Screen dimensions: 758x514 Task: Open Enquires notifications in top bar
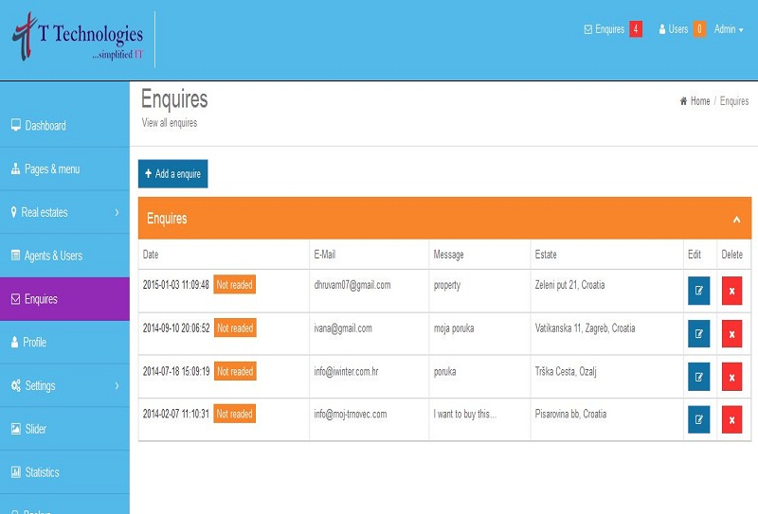point(605,29)
